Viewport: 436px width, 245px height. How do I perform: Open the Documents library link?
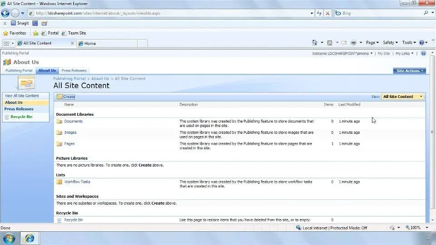(x=74, y=121)
